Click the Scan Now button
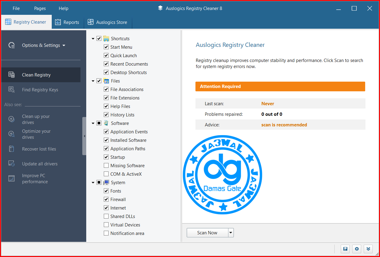The width and height of the screenshot is (380, 257). 207,233
